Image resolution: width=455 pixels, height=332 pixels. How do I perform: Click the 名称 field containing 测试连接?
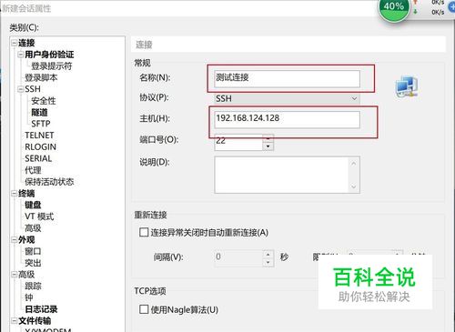(287, 79)
